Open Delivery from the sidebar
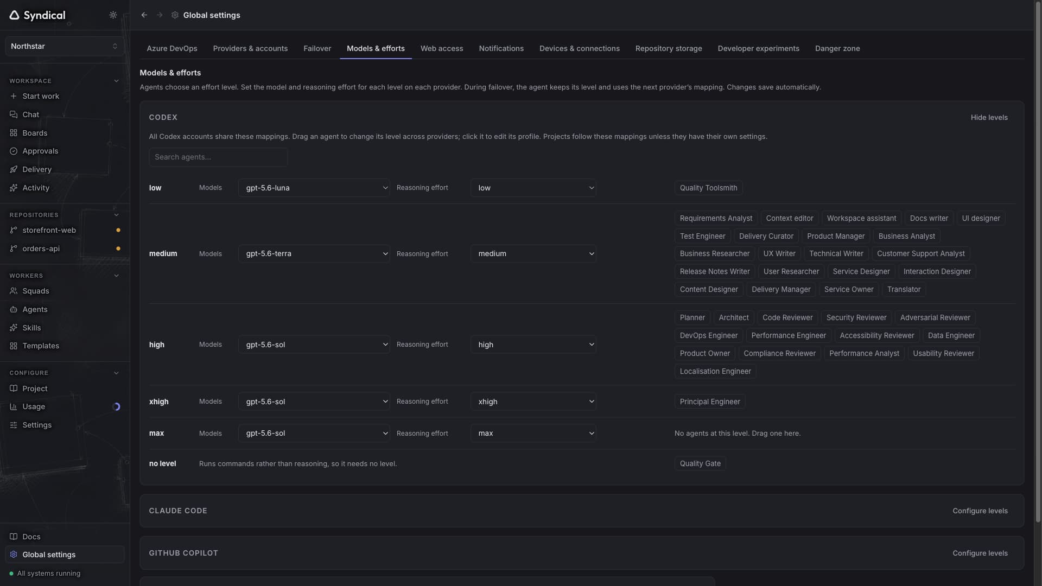This screenshot has height=586, width=1042. pos(65,169)
